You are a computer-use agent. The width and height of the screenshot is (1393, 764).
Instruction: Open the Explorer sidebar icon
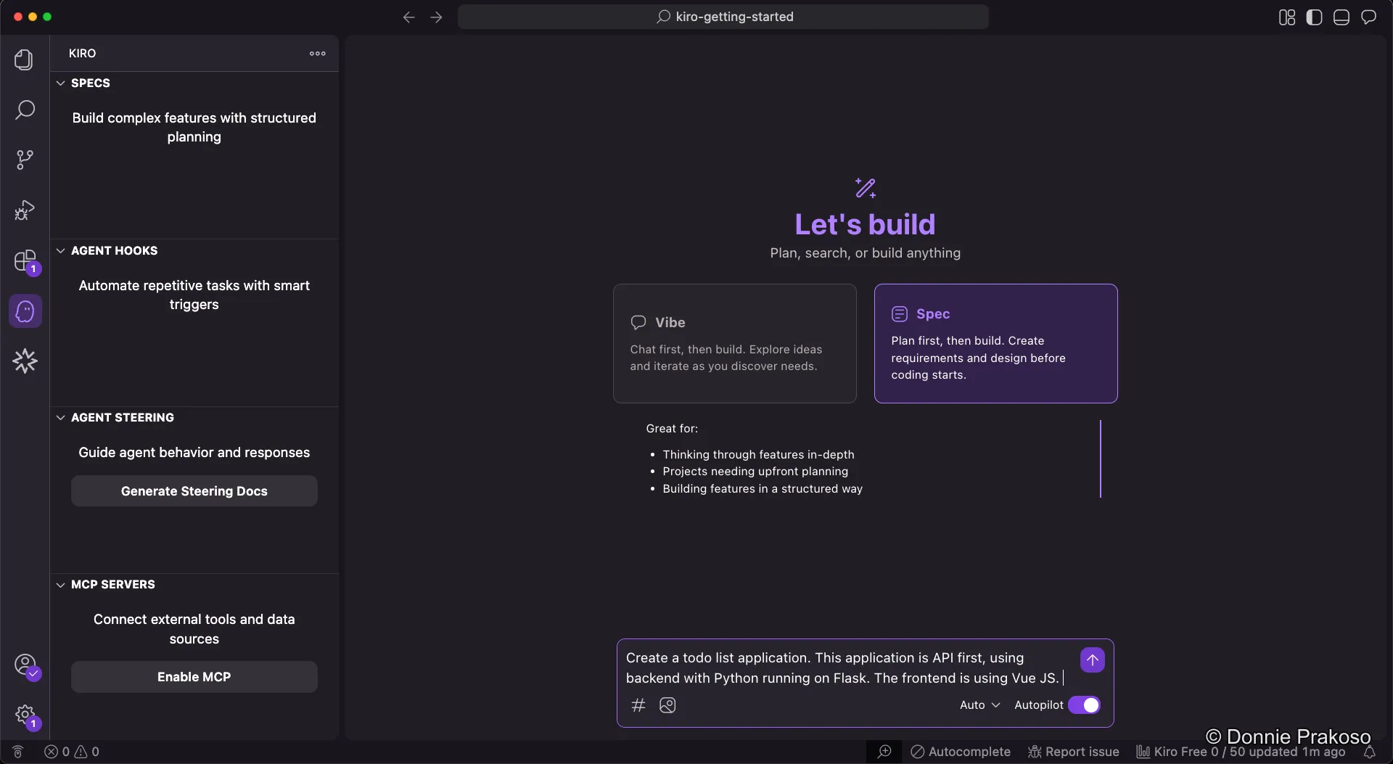(24, 59)
